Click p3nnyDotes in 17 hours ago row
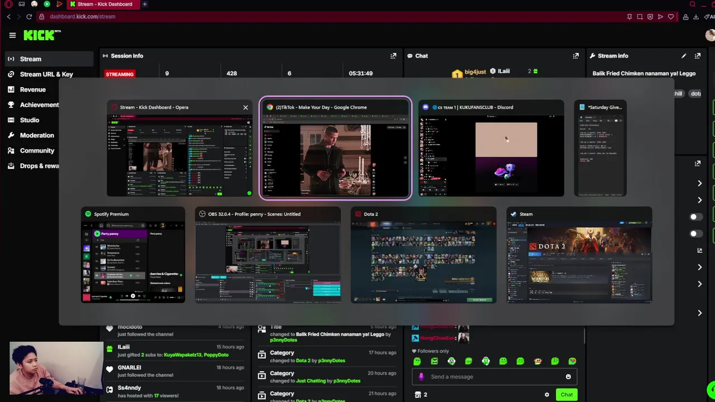 [x=331, y=361]
